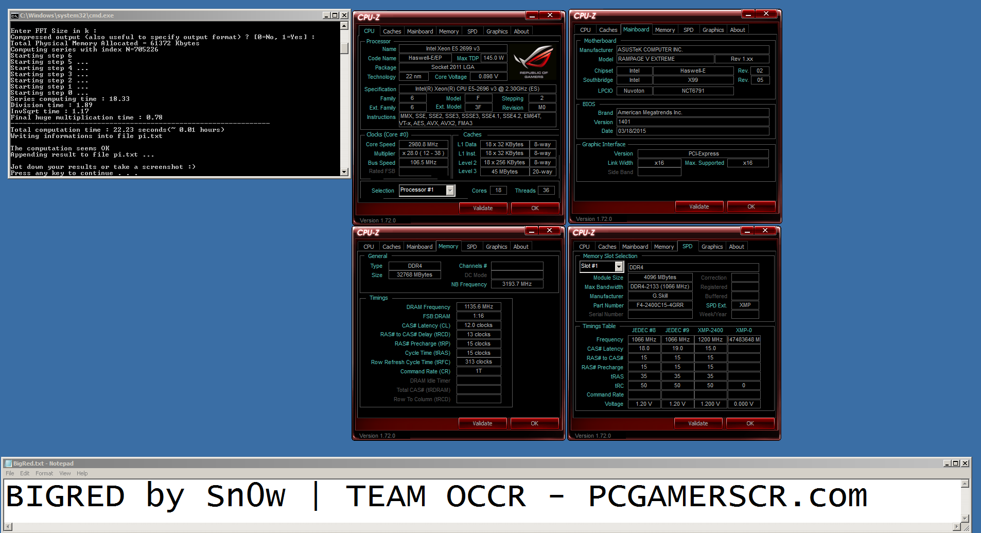Click the BIOS version 1401 field
This screenshot has width=981, height=533.
tap(693, 122)
